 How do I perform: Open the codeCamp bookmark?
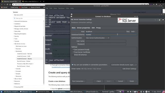click(13, 7)
